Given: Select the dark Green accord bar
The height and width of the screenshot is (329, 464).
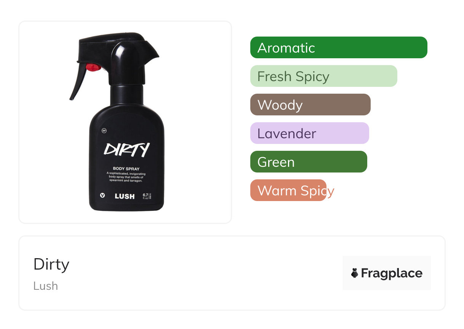Looking at the screenshot, I should 309,162.
